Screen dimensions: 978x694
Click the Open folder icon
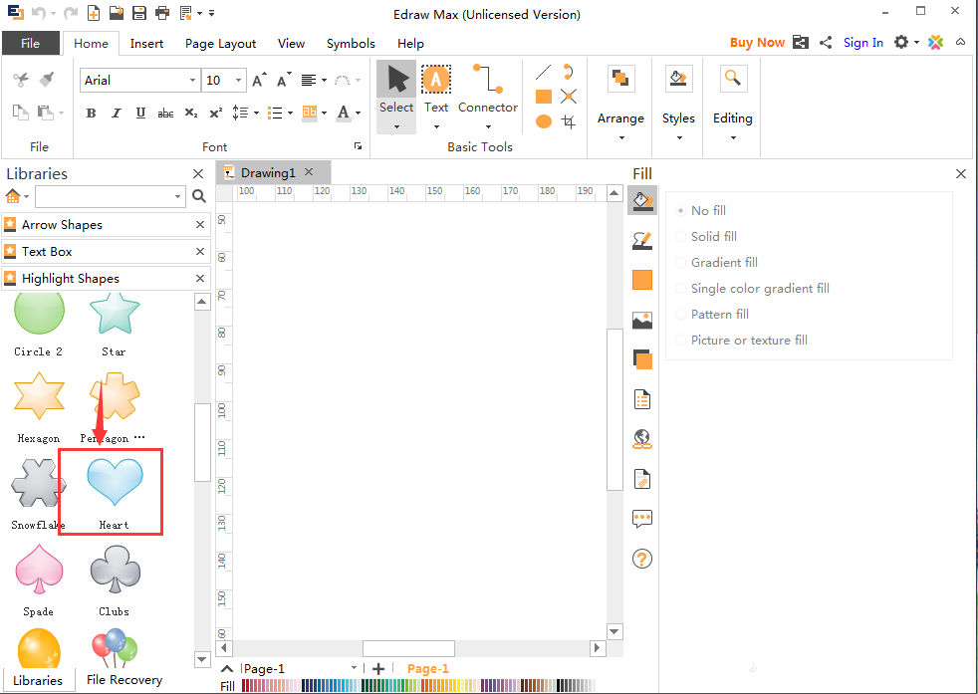116,13
